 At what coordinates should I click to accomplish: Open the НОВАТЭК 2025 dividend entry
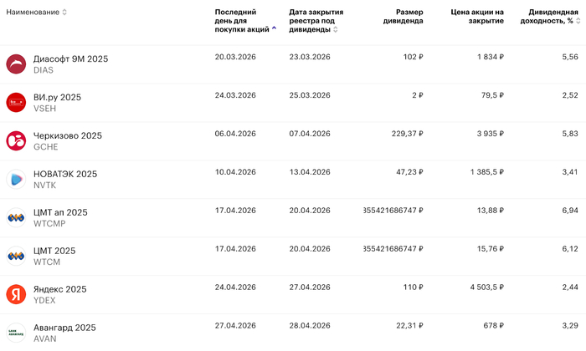point(64,175)
